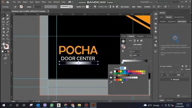Open the Color Mixer option in swatch popup
The image size is (192, 108).
(x=111, y=73)
